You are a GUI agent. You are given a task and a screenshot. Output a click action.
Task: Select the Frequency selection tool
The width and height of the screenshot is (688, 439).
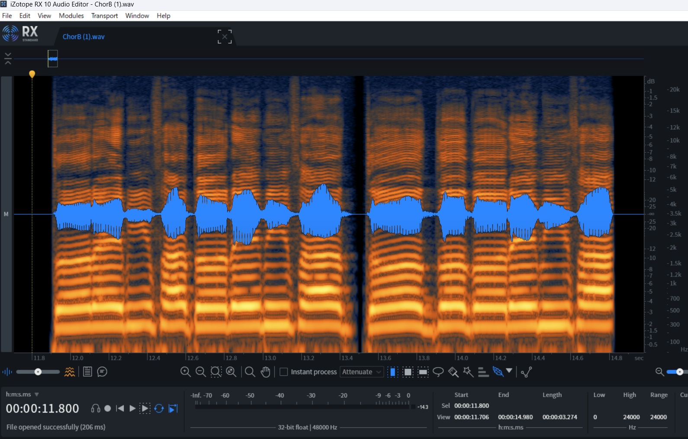[423, 372]
